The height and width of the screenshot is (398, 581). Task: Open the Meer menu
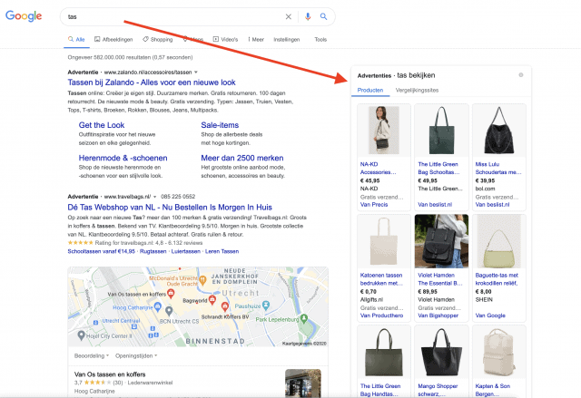[256, 39]
